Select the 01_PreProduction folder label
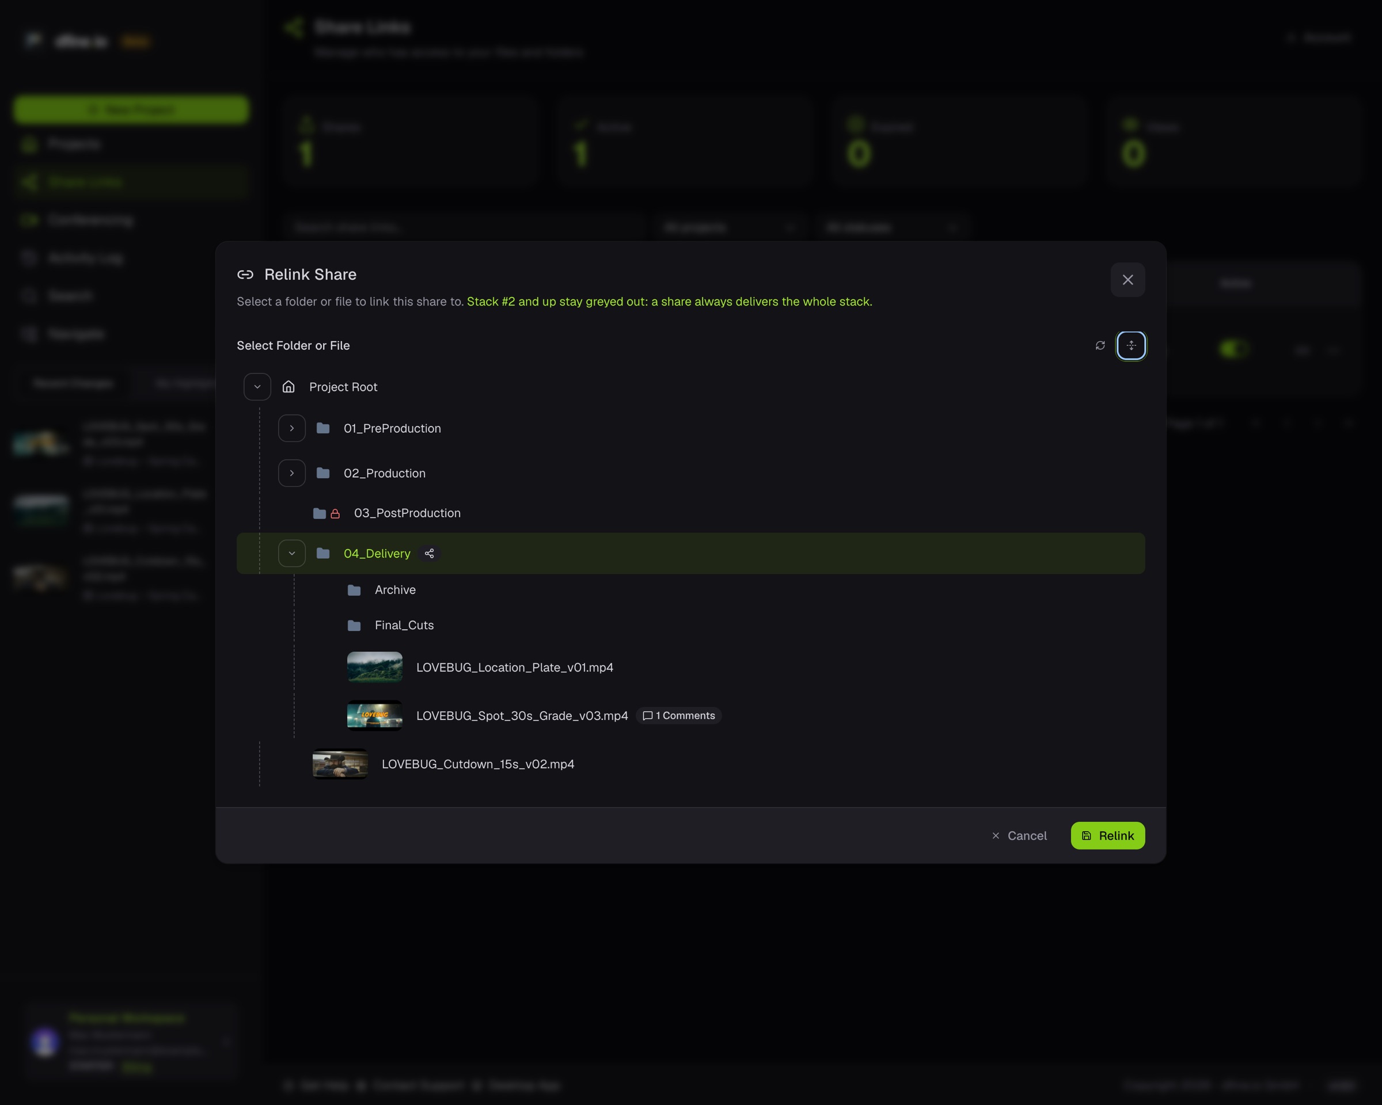 click(392, 428)
